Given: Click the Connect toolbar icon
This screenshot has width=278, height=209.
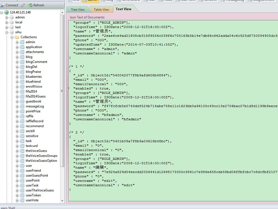Looking at the screenshot, I should coord(3,5).
